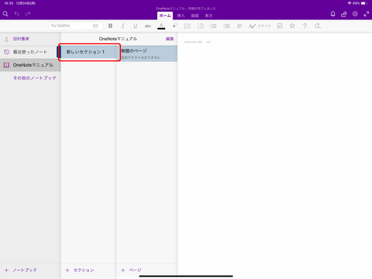The width and height of the screenshot is (372, 279).
Task: Add a new ページ
Action: [x=131, y=270]
